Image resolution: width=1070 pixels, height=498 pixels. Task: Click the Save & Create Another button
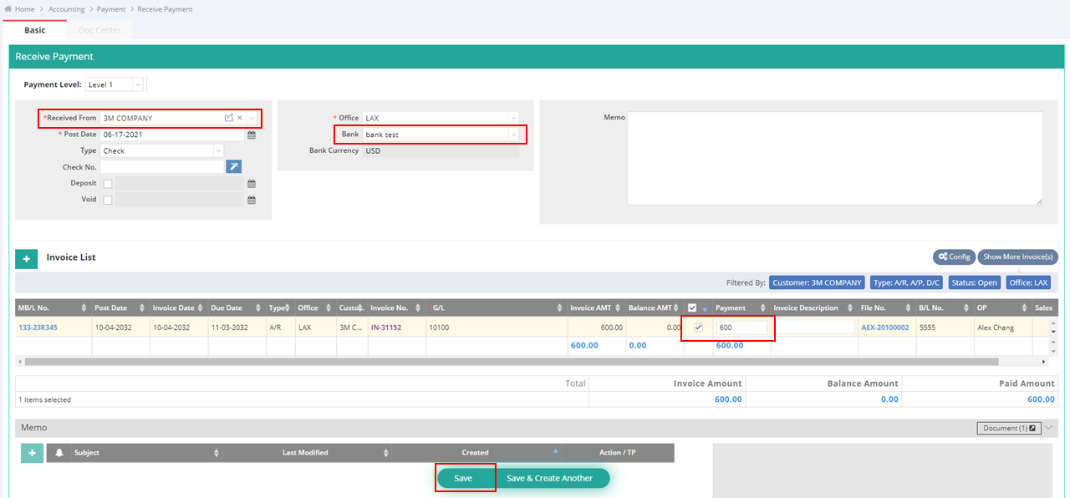pos(549,478)
